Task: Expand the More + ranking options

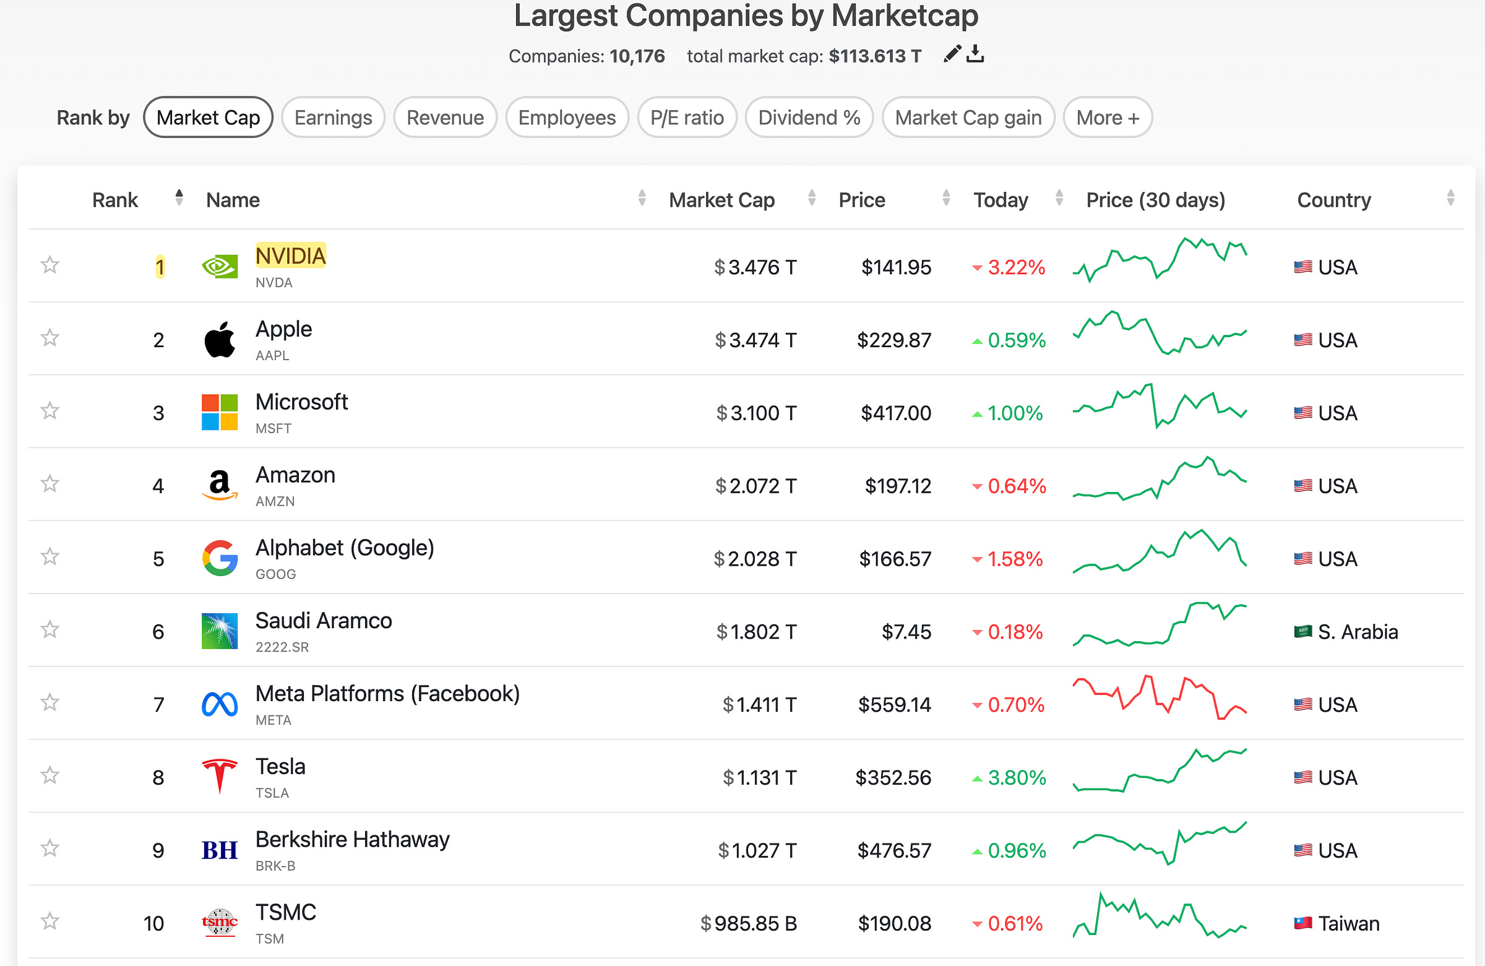Action: pos(1107,118)
